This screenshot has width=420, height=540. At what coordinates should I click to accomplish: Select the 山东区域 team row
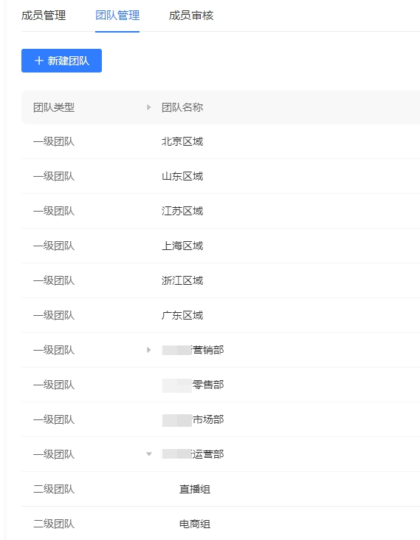[221, 176]
